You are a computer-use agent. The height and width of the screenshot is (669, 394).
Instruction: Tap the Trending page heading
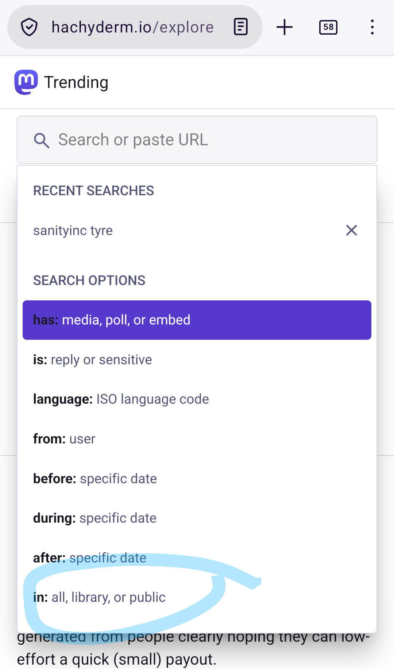[x=76, y=82]
